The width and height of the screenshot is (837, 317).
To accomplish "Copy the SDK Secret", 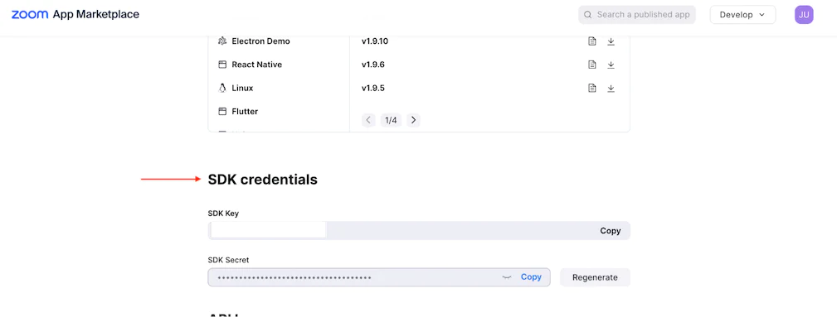I will tap(531, 277).
